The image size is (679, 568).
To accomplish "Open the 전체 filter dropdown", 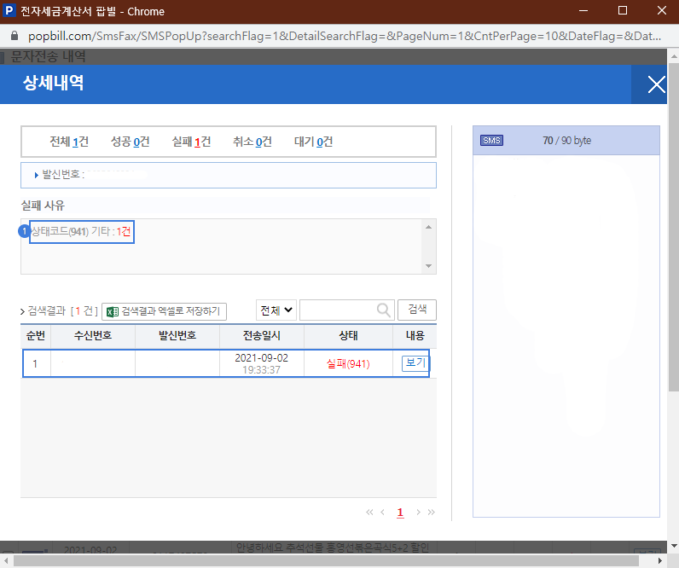I will (x=276, y=310).
